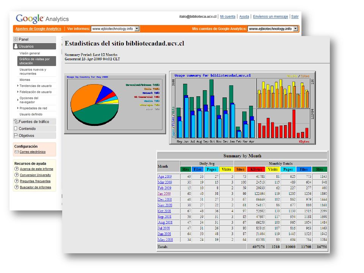Open Apr 2009 monthly statistics link

point(165,176)
